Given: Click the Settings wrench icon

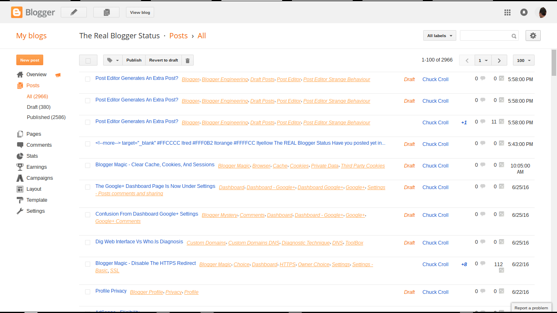Looking at the screenshot, I should (20, 211).
